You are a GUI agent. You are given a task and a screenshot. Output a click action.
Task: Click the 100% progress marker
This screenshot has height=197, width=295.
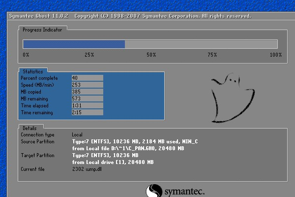coord(276,55)
